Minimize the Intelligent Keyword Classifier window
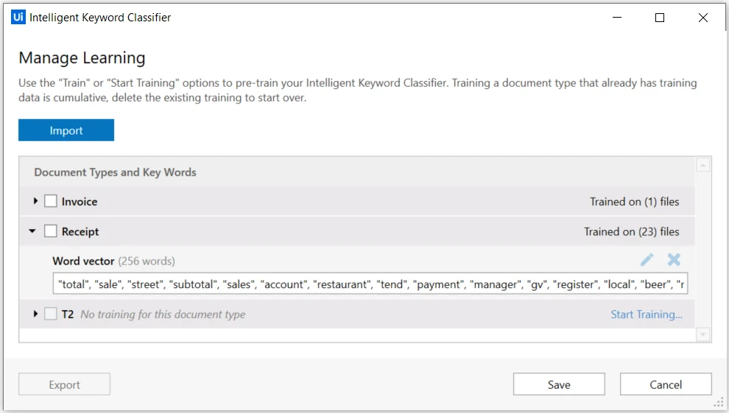 point(617,18)
